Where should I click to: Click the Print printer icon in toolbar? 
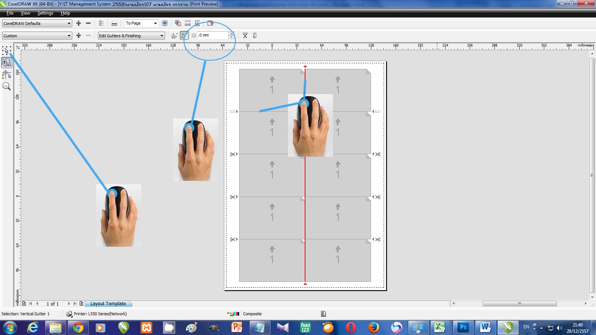click(114, 23)
